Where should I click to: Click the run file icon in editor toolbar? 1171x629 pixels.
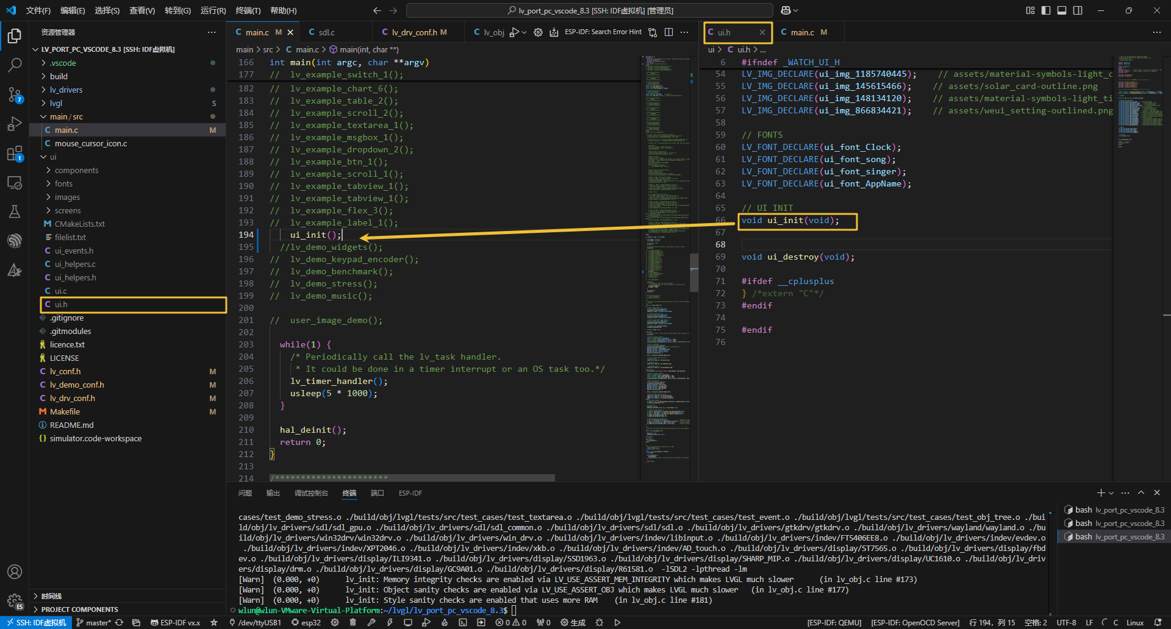point(514,32)
